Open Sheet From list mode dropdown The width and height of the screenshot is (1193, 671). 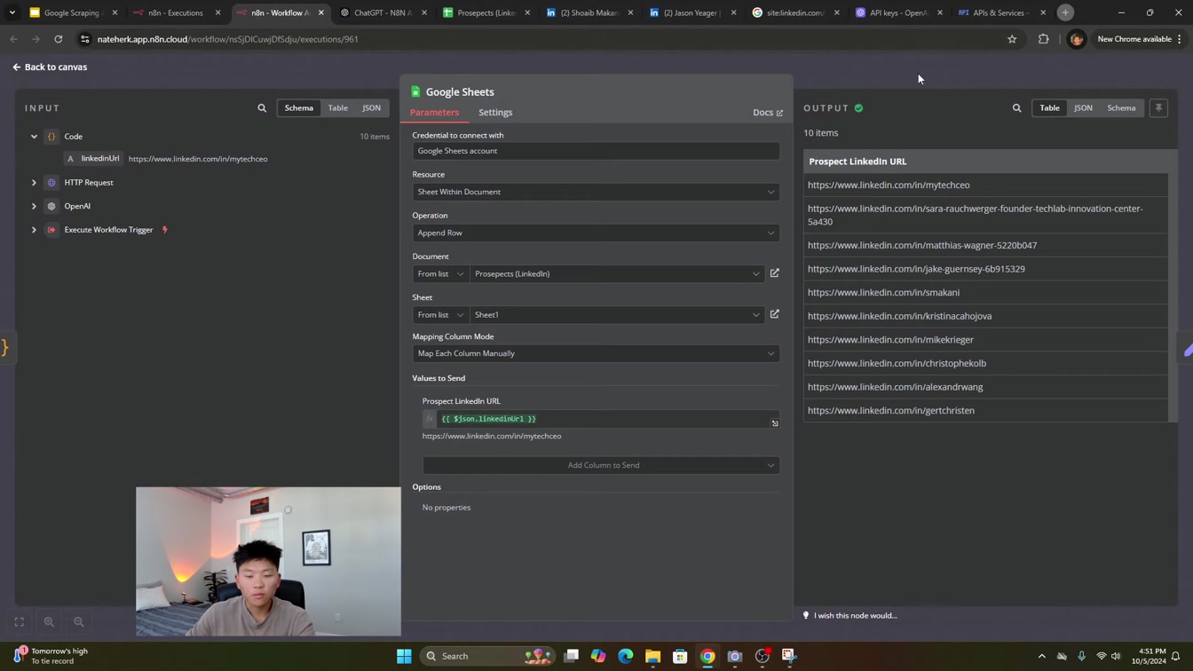[441, 315]
